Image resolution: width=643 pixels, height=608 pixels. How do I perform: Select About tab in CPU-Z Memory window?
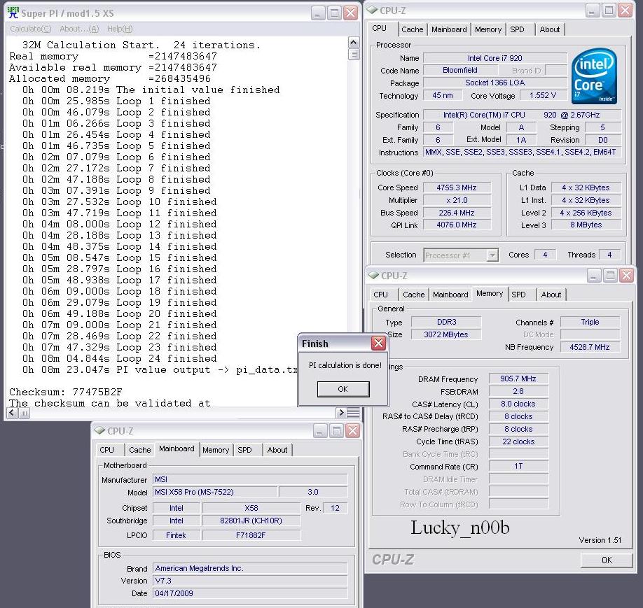point(551,295)
